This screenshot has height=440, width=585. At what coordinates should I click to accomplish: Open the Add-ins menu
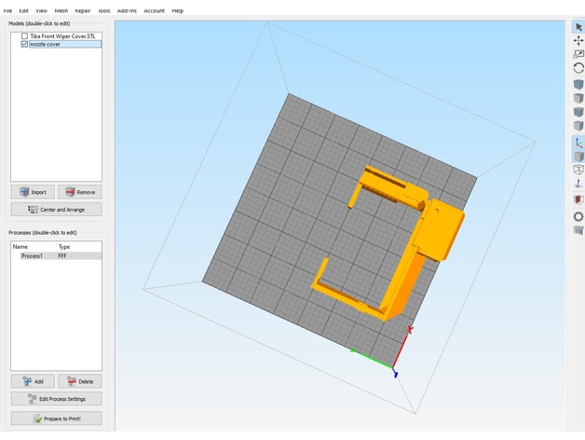coord(127,11)
